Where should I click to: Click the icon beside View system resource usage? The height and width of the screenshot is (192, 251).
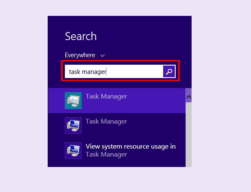(73, 151)
